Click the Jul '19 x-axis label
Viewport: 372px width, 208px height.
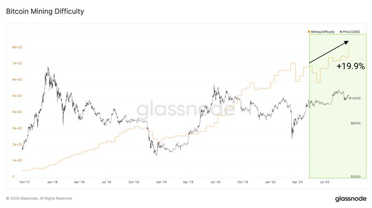click(215, 182)
